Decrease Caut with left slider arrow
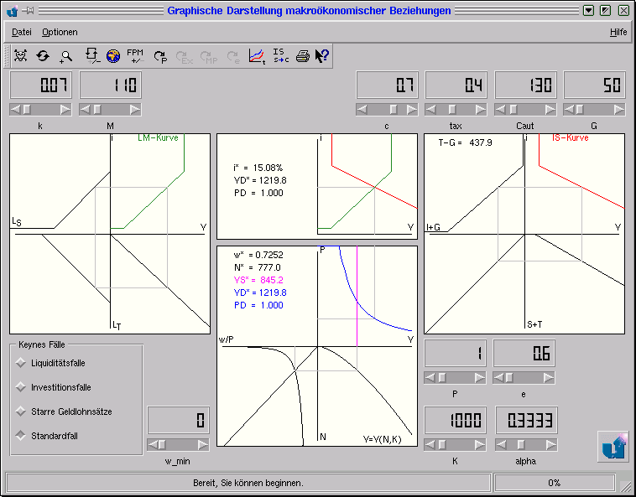Image resolution: width=636 pixels, height=497 pixels. click(x=500, y=109)
